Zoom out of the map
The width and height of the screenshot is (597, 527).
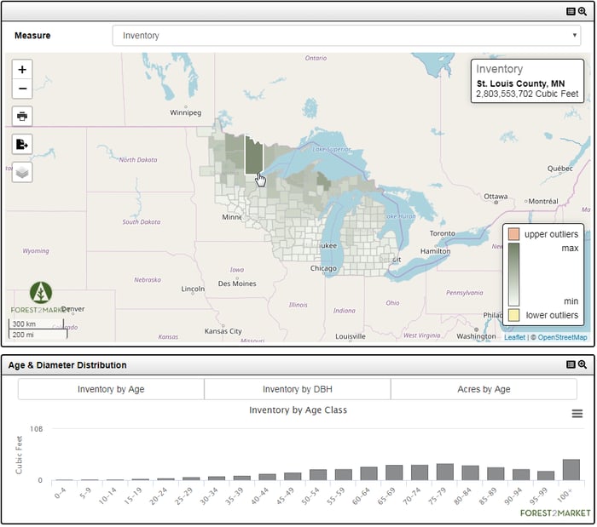(x=22, y=89)
